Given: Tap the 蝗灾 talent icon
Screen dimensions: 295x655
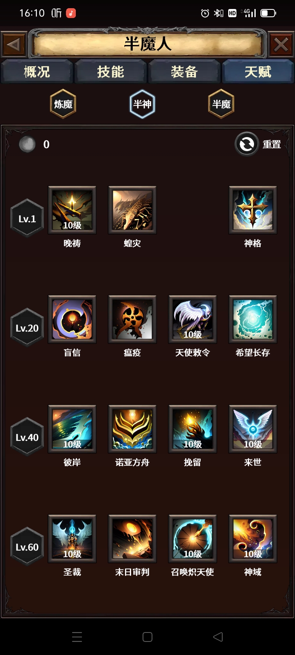Looking at the screenshot, I should coord(132,210).
